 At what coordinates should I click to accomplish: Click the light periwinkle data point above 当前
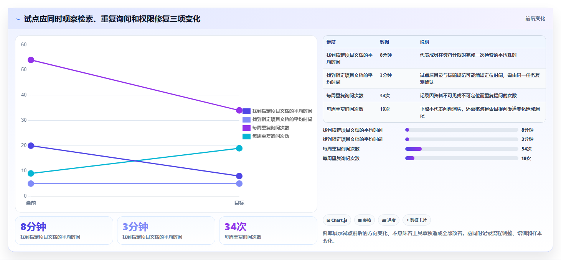pos(31,183)
